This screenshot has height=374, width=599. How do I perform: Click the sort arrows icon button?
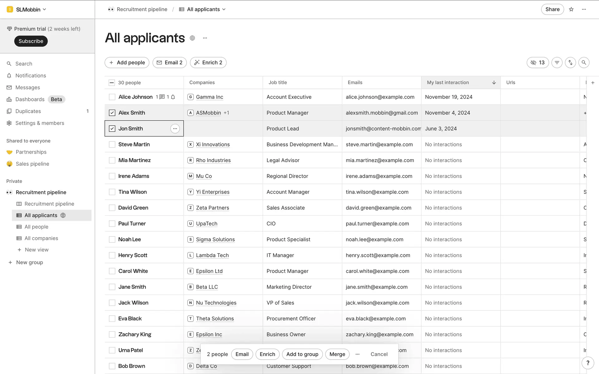click(570, 63)
